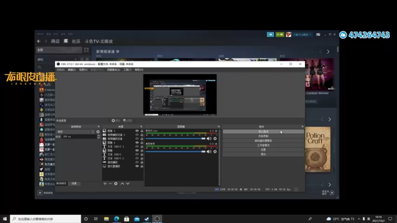Remove selected source with the minus icon
397x223 pixels.
[110, 183]
